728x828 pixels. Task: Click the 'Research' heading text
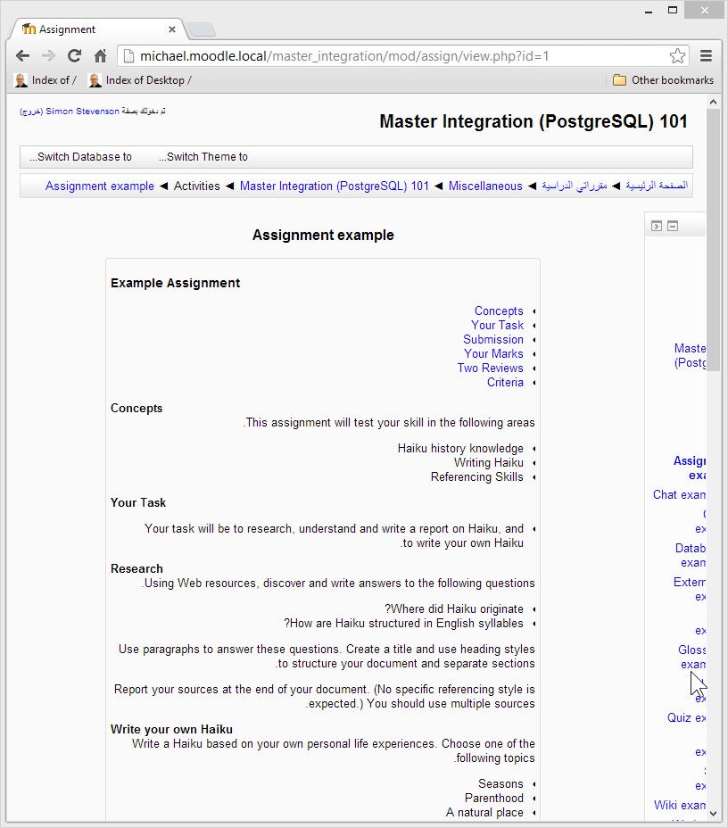tap(136, 568)
